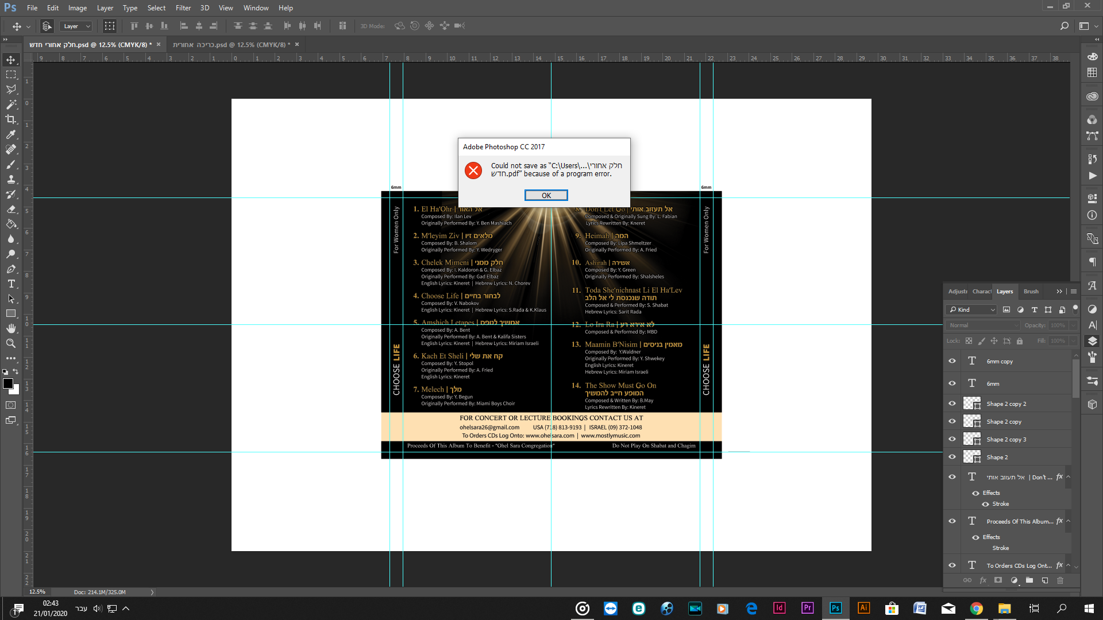Open the layer Kind filter dropdown
Image resolution: width=1103 pixels, height=620 pixels.
coord(971,309)
